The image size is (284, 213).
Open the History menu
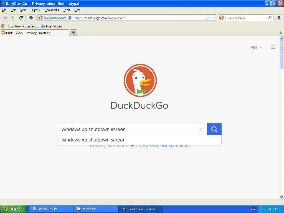(35, 10)
